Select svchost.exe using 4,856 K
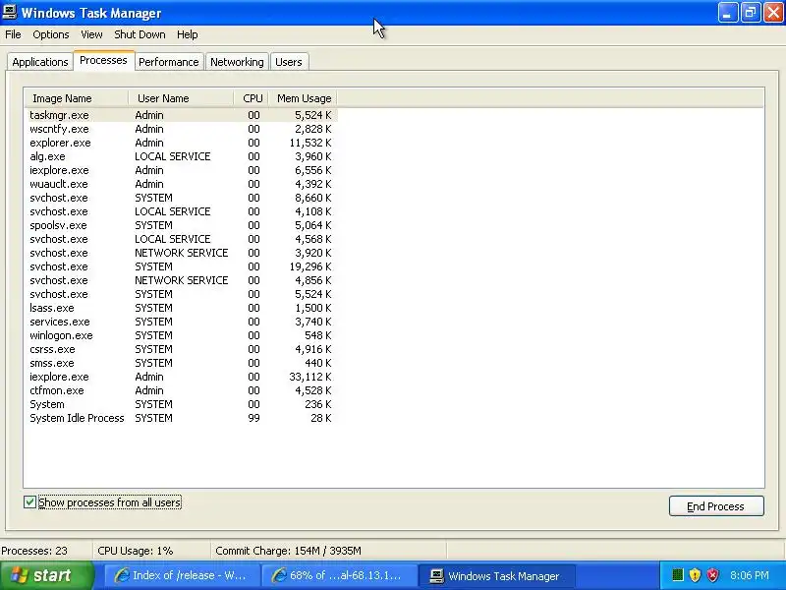 (x=181, y=280)
